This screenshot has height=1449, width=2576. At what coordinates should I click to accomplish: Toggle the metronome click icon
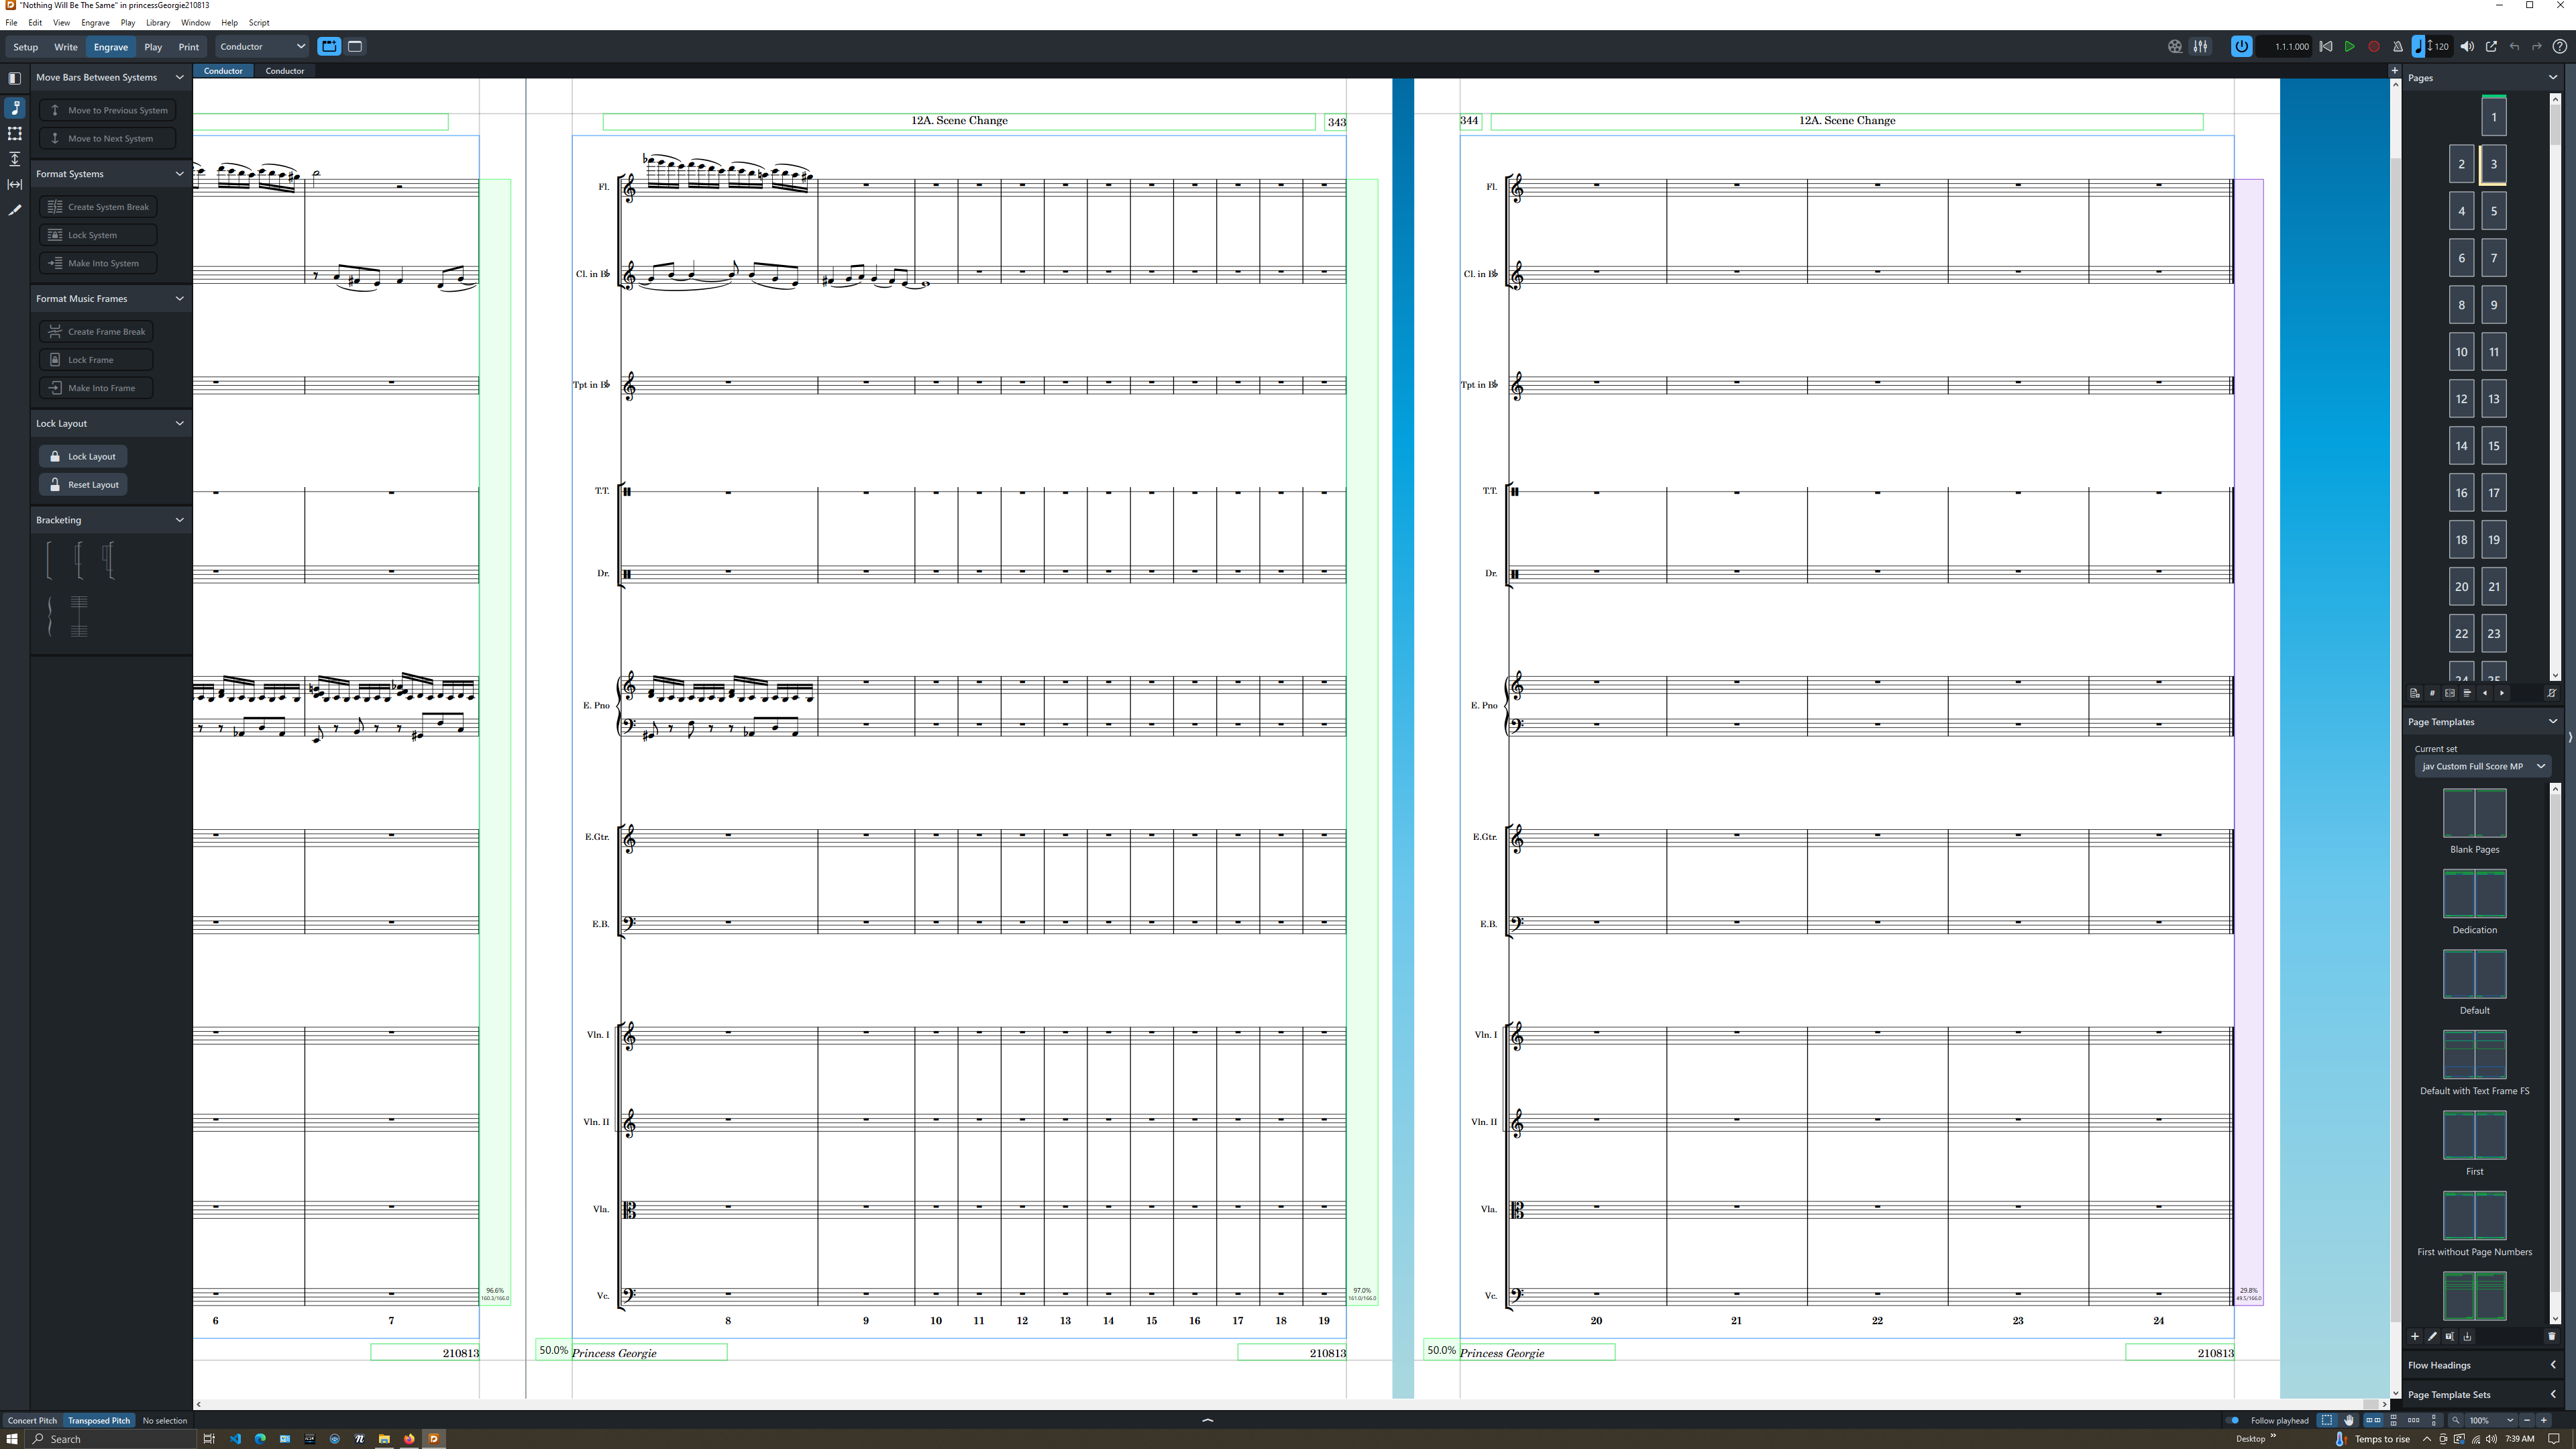(2397, 47)
